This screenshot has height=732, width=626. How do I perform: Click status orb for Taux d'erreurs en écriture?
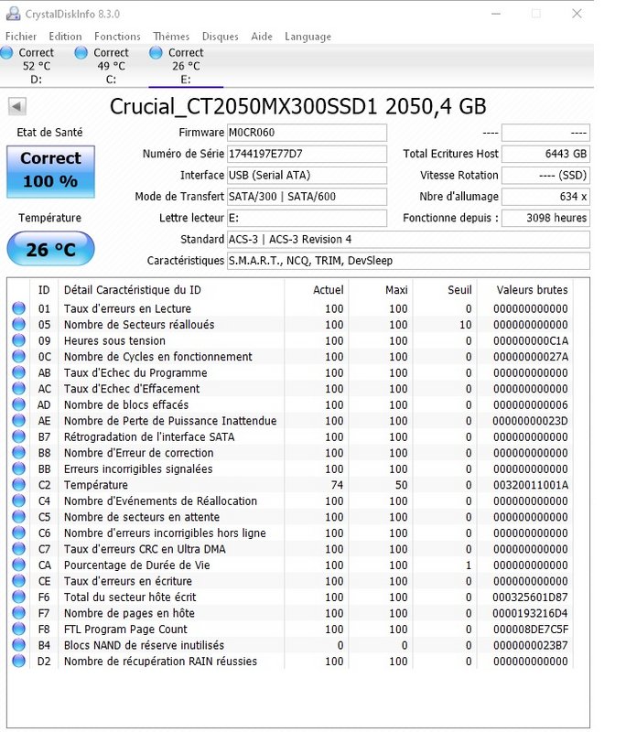[18, 581]
